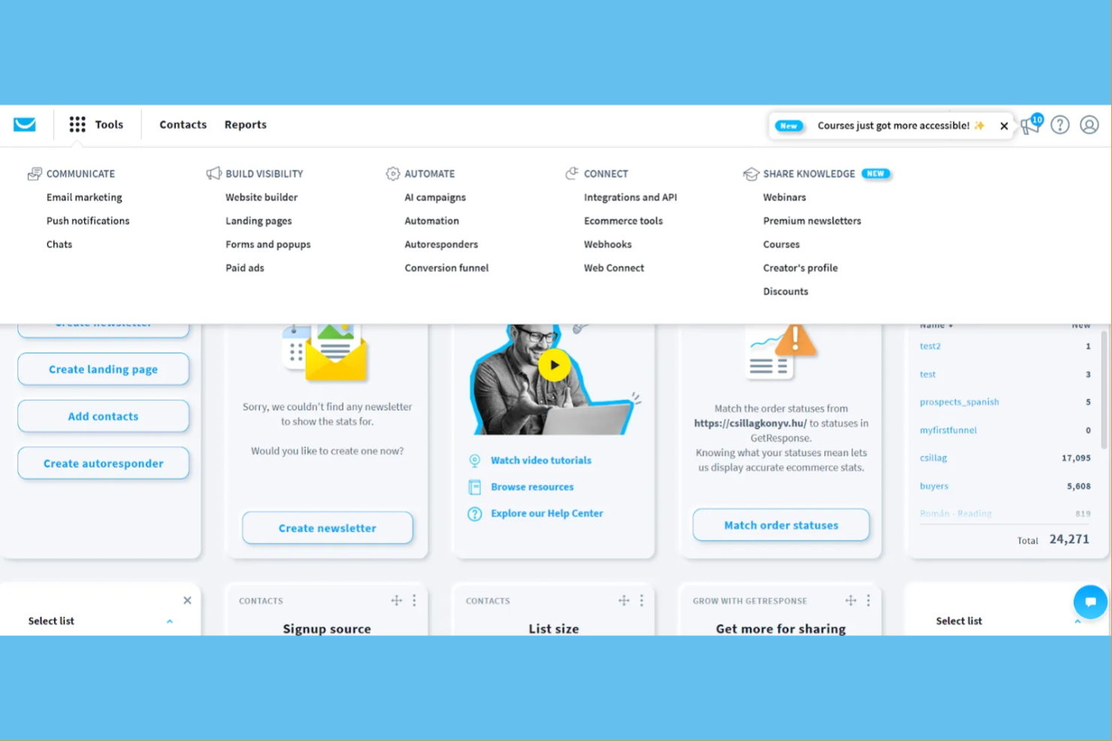Expand the right Select list dropdown
This screenshot has height=741, width=1112.
pyautogui.click(x=1077, y=621)
